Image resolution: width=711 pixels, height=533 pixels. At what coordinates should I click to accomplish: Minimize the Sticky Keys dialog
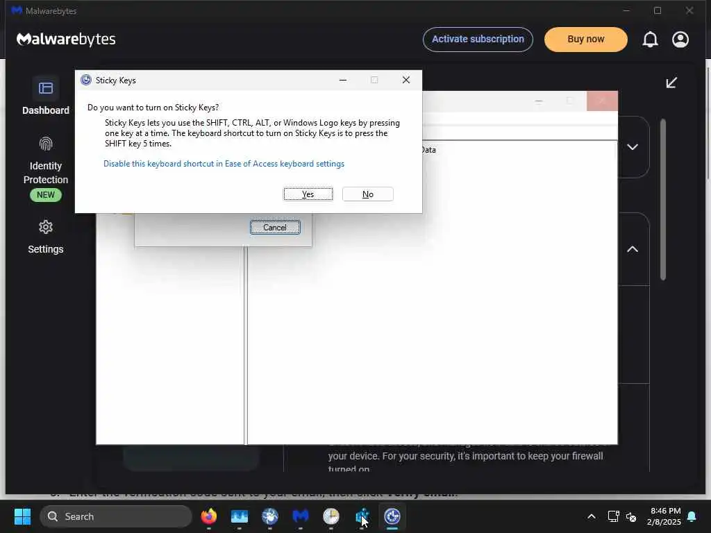[x=343, y=81]
